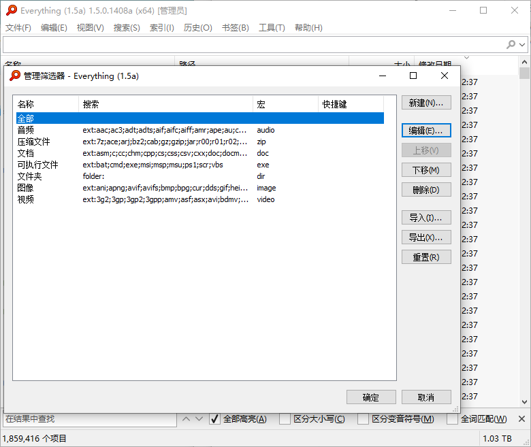531x447 pixels.
Task: Maximize the 管理筛选器 dialog
Action: click(413, 76)
